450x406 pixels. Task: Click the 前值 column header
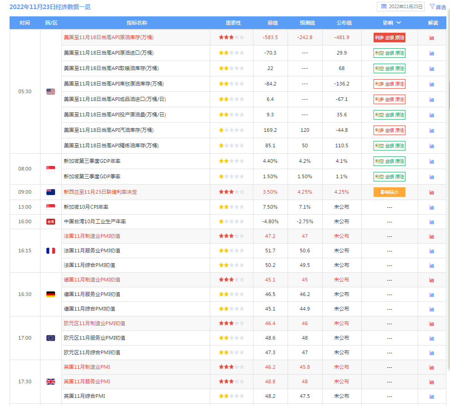pos(273,23)
